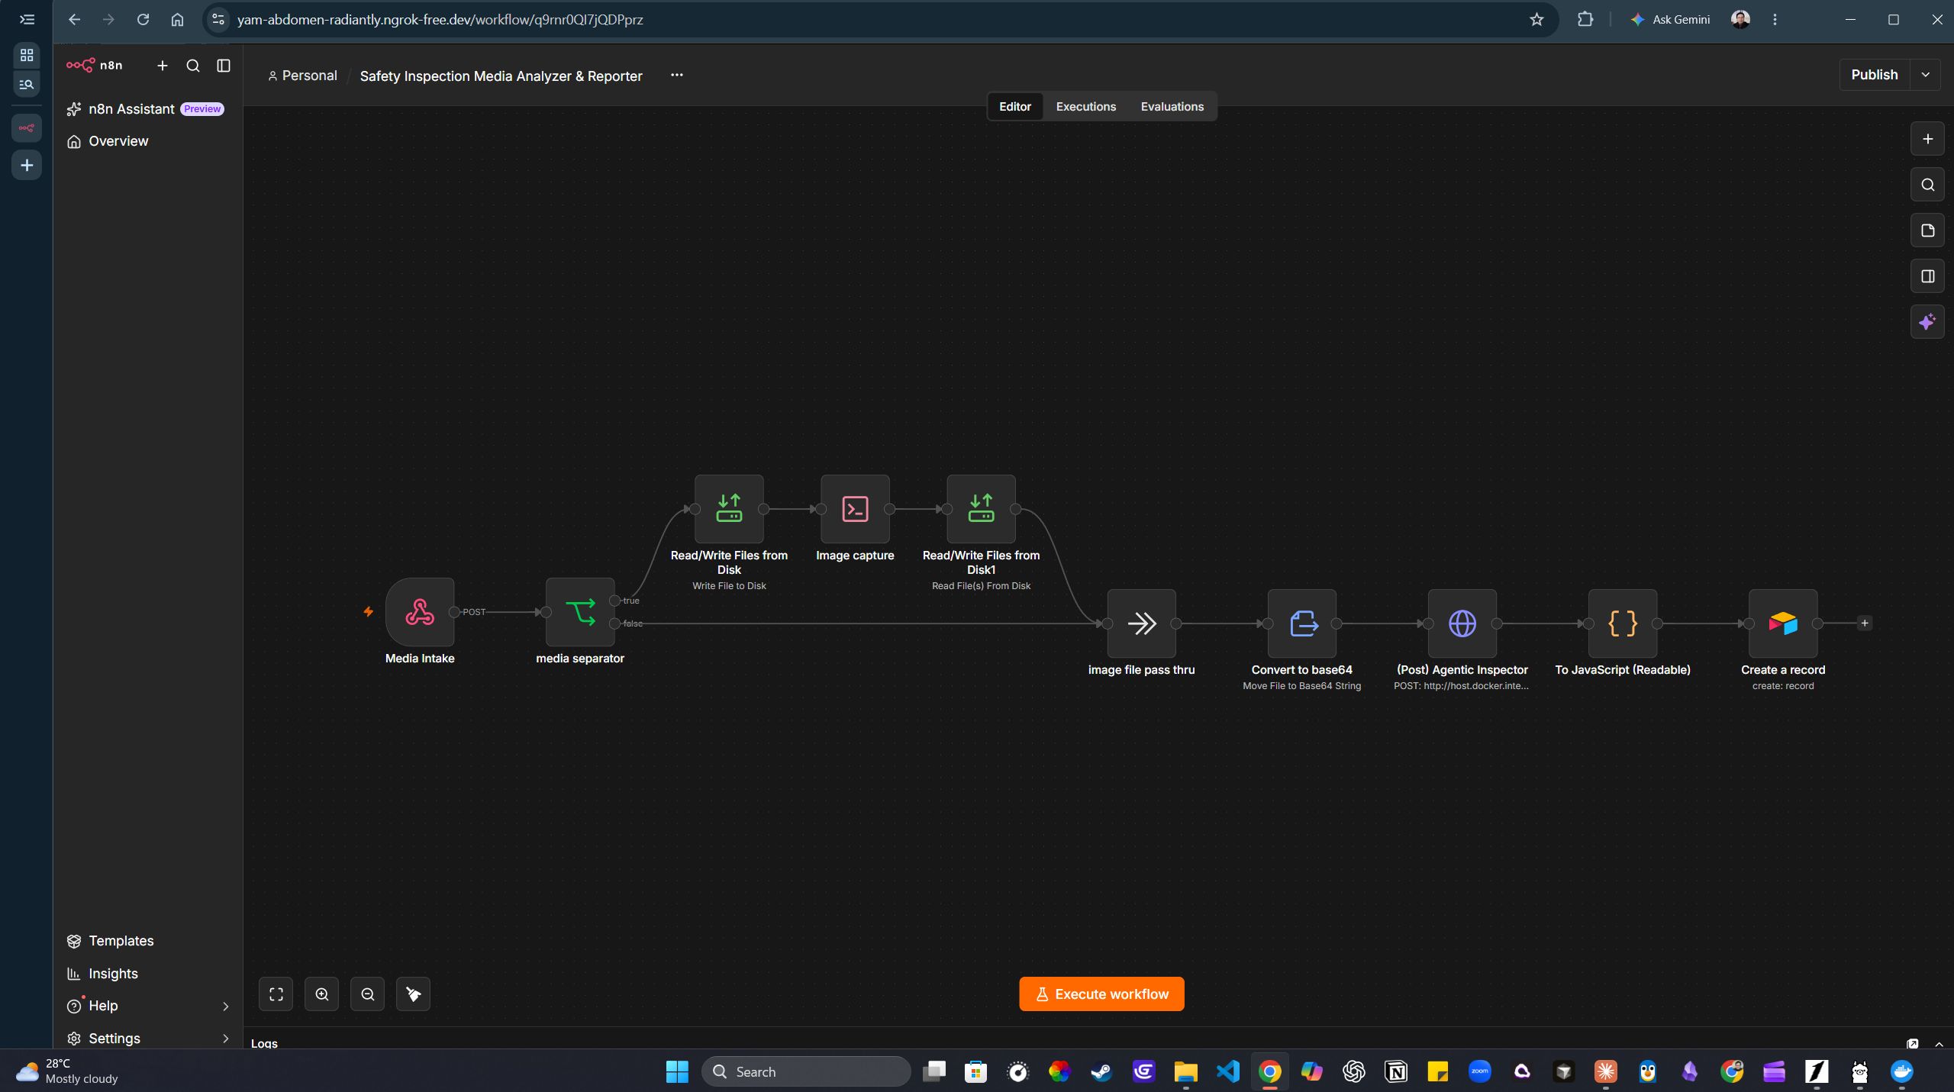Select the Editor tab

[x=1014, y=107]
